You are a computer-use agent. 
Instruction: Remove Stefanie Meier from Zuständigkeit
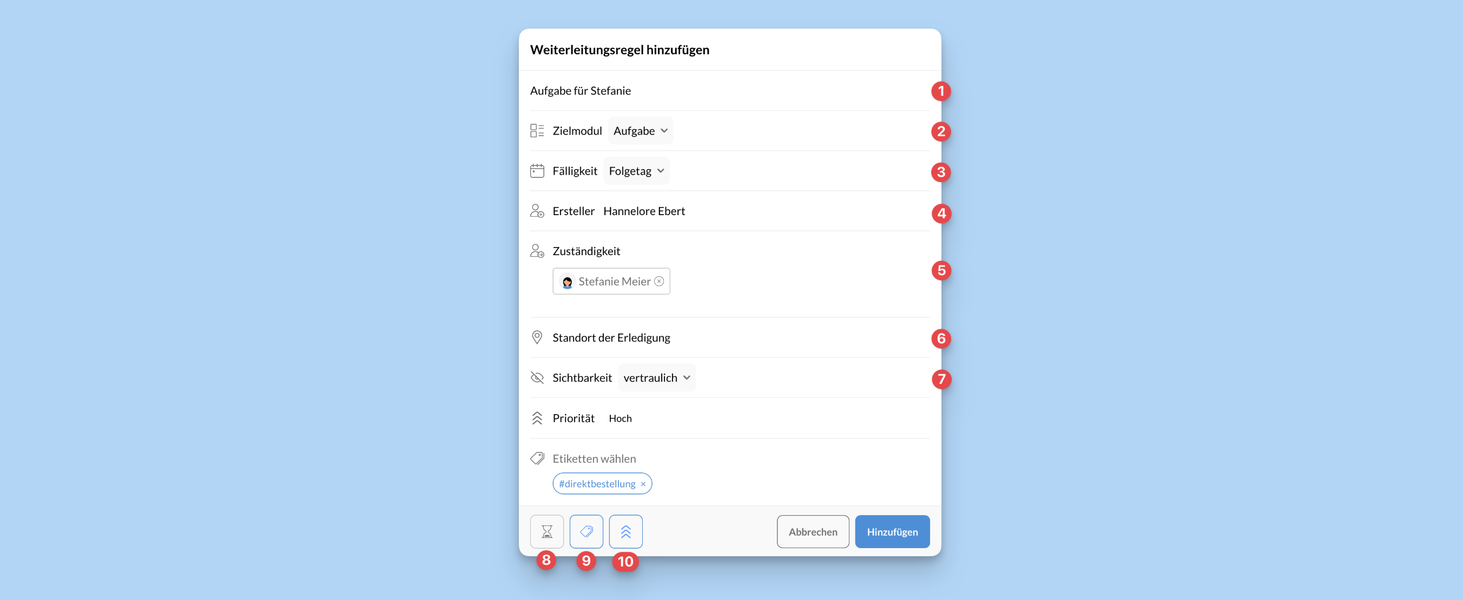click(659, 281)
